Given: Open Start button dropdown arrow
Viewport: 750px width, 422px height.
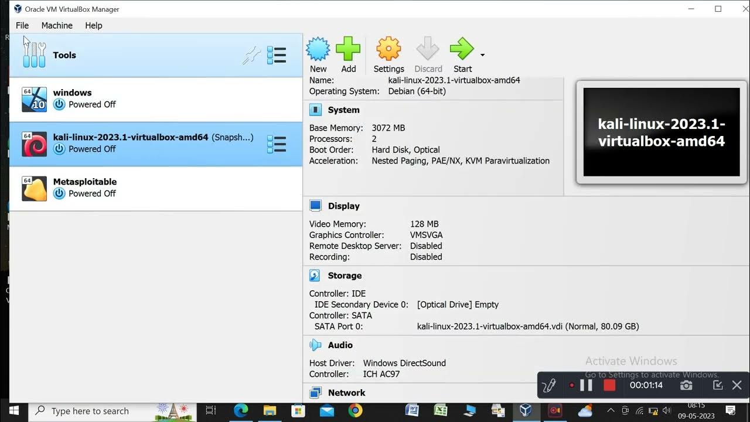Looking at the screenshot, I should coord(482,55).
